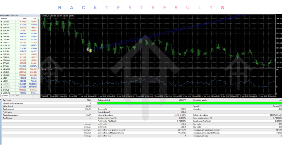Click the icon next to XAUEUR

pos(1,72)
